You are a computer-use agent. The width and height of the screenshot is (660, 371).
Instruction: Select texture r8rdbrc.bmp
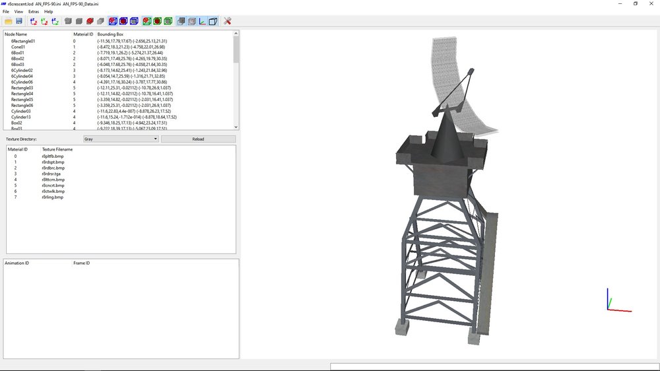pyautogui.click(x=53, y=168)
